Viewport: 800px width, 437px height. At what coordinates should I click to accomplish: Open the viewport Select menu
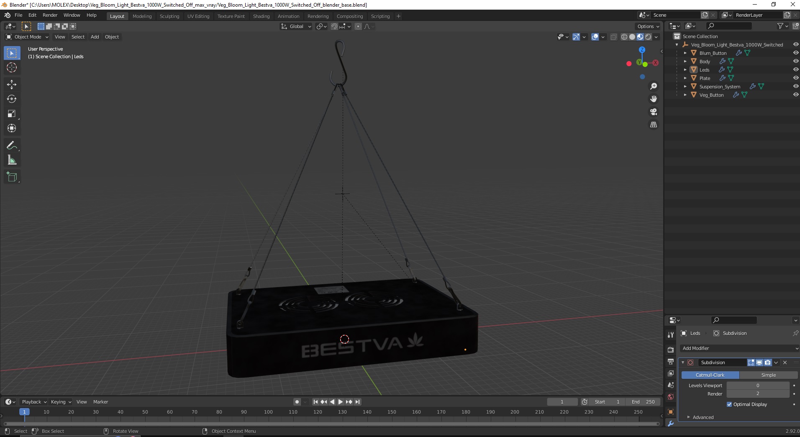pyautogui.click(x=78, y=37)
